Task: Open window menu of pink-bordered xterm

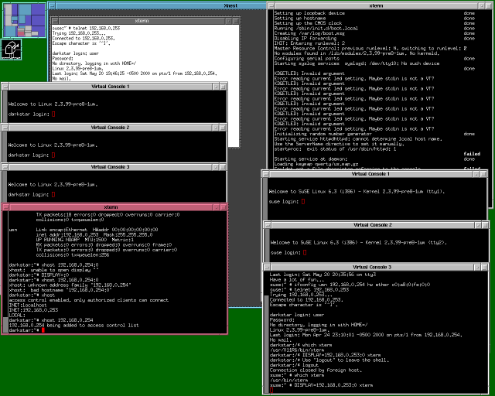Action: [5, 207]
